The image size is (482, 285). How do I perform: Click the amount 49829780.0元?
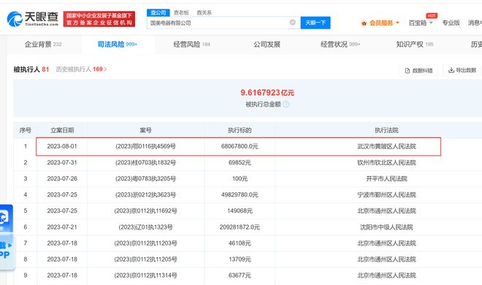point(240,194)
